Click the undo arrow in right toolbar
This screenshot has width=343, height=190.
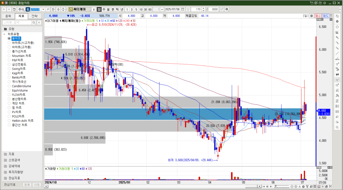click(337, 117)
